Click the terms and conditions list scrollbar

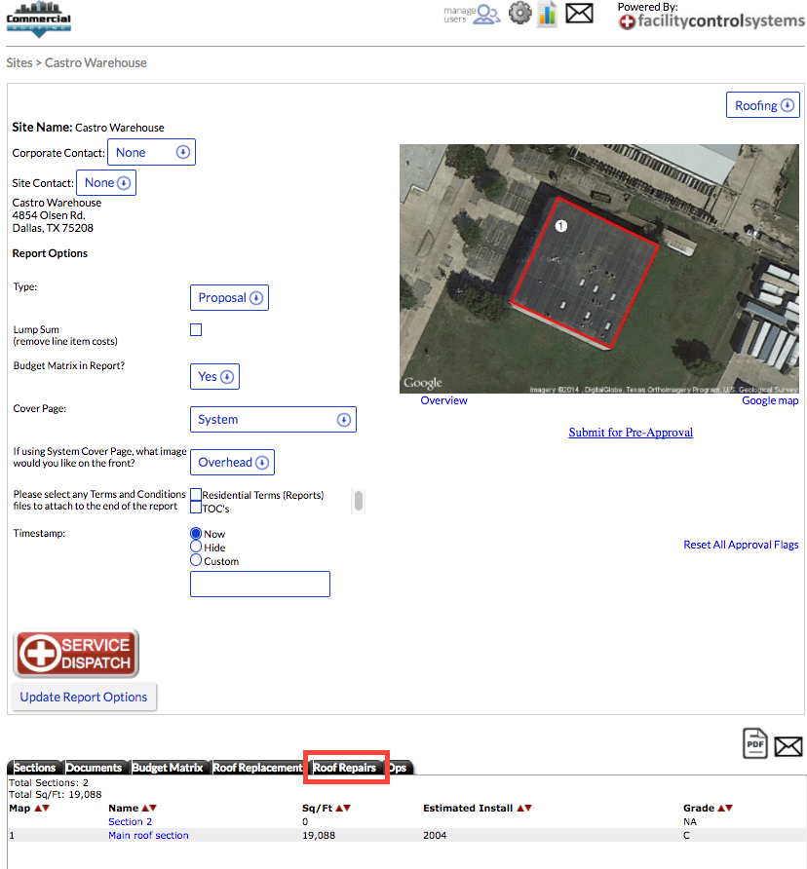(x=359, y=501)
